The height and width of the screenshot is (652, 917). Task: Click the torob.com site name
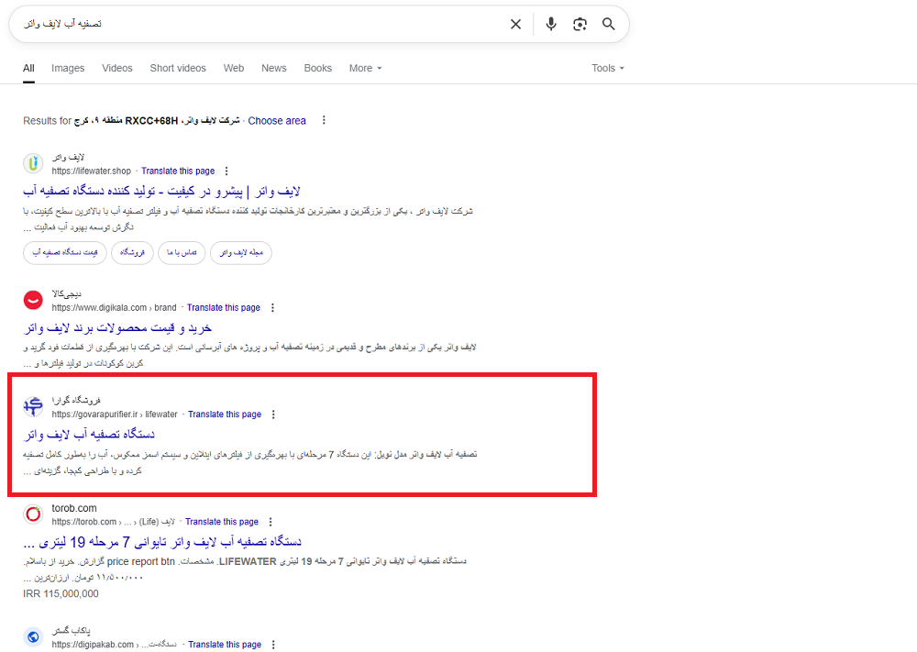coord(74,508)
